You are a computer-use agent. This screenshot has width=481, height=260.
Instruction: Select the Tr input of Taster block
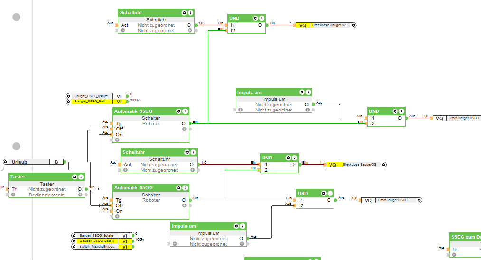click(x=14, y=189)
